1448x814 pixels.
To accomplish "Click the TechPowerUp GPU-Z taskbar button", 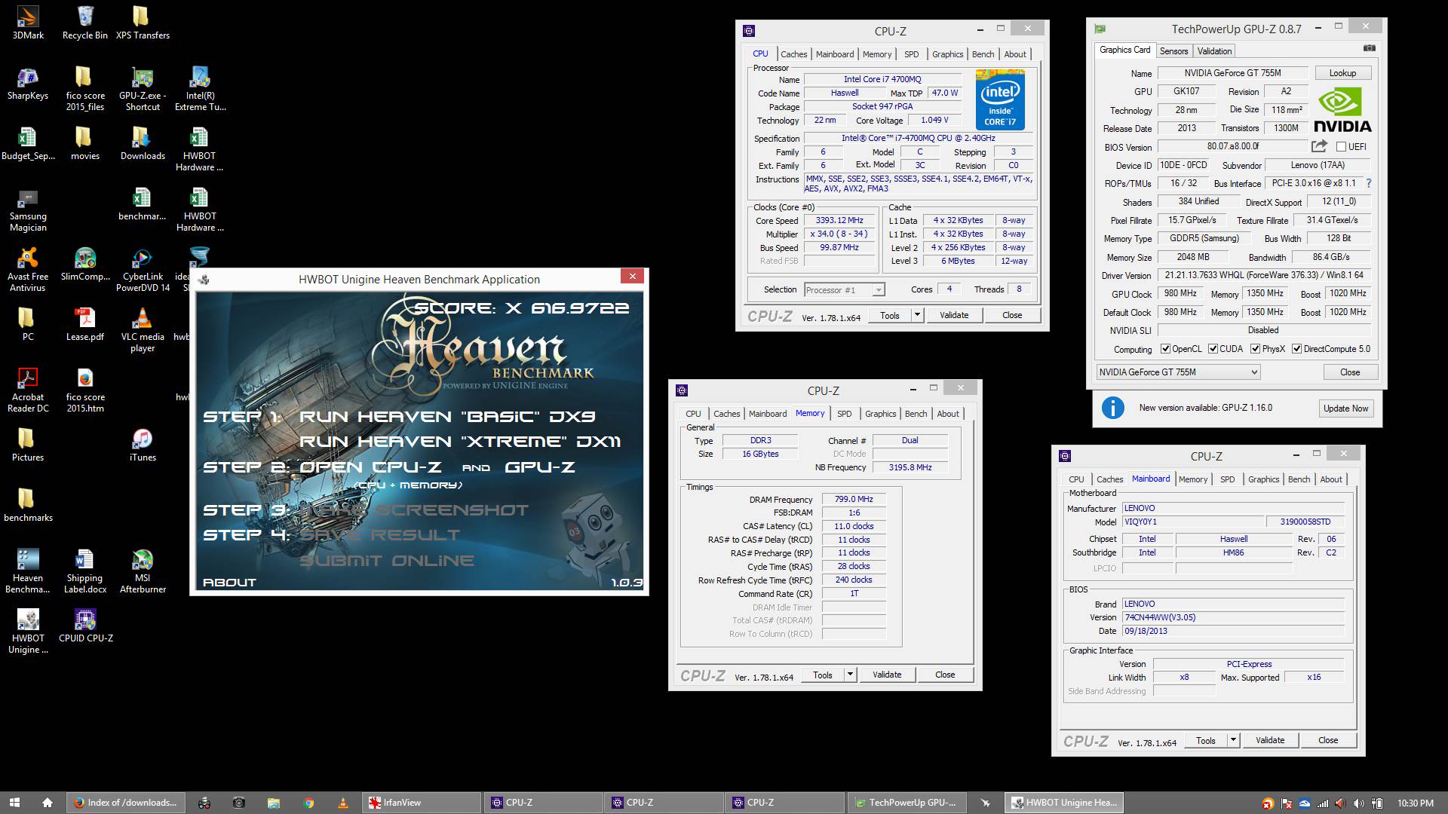I will (909, 803).
